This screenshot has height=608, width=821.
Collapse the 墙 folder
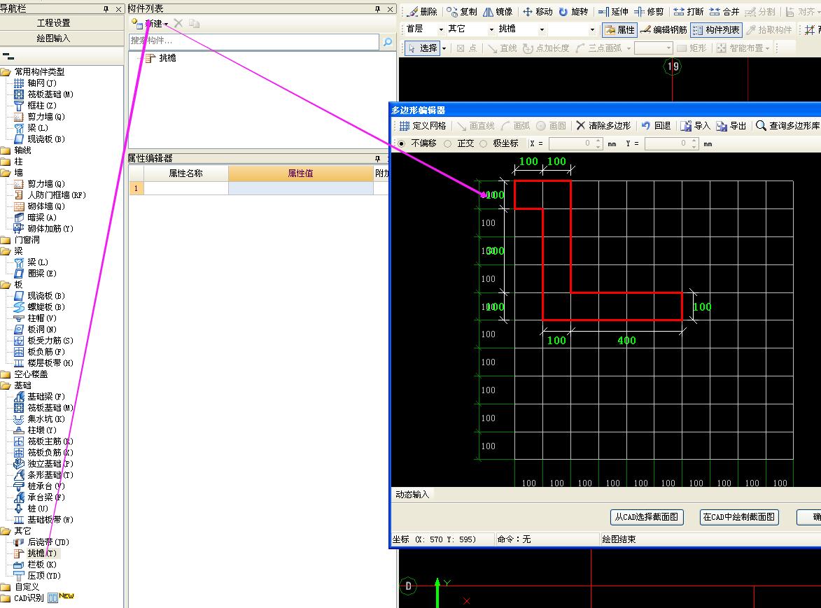(6, 173)
